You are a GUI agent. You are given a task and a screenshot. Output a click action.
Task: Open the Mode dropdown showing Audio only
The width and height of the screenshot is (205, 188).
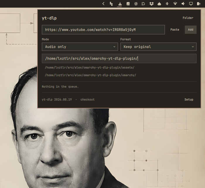point(80,47)
